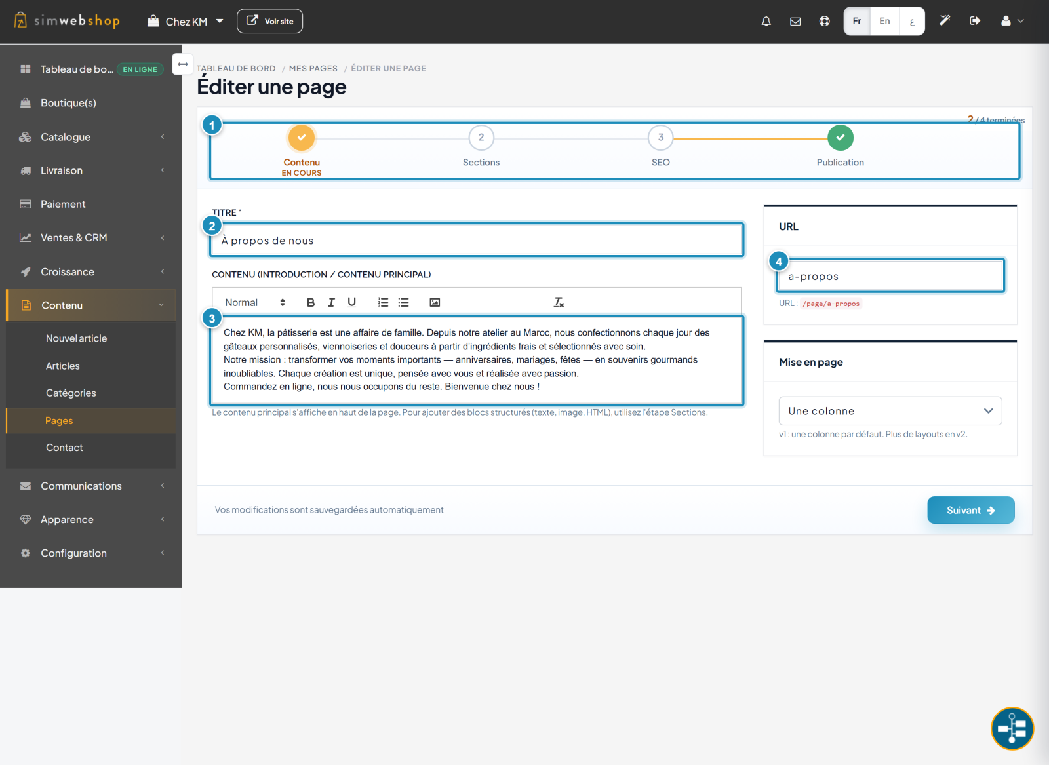1049x765 pixels.
Task: Click the Apparence diamond icon
Action: click(26, 519)
